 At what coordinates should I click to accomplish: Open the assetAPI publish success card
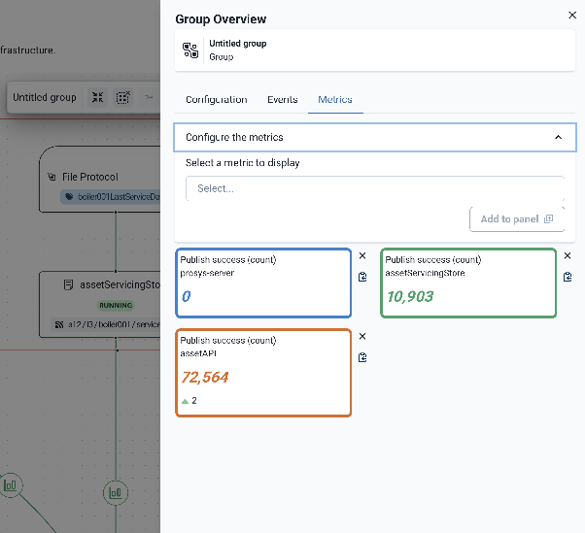point(263,373)
